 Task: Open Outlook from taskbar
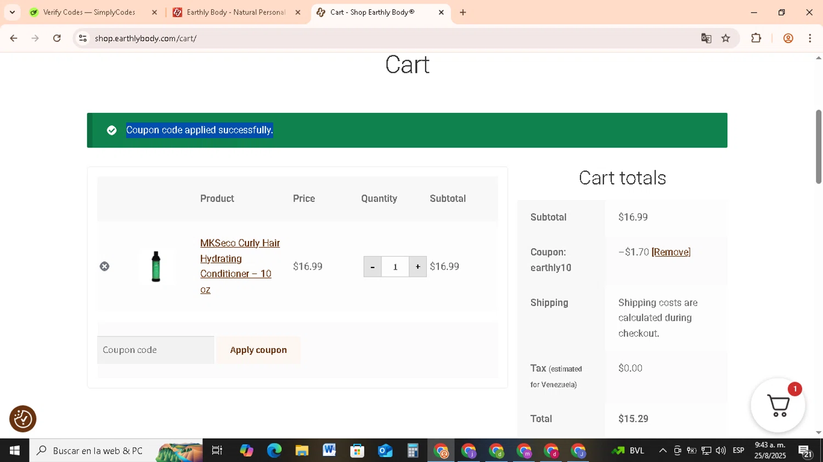(385, 450)
